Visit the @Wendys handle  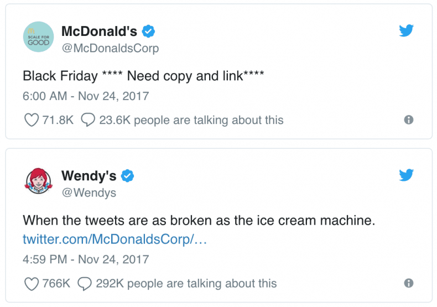click(x=89, y=193)
